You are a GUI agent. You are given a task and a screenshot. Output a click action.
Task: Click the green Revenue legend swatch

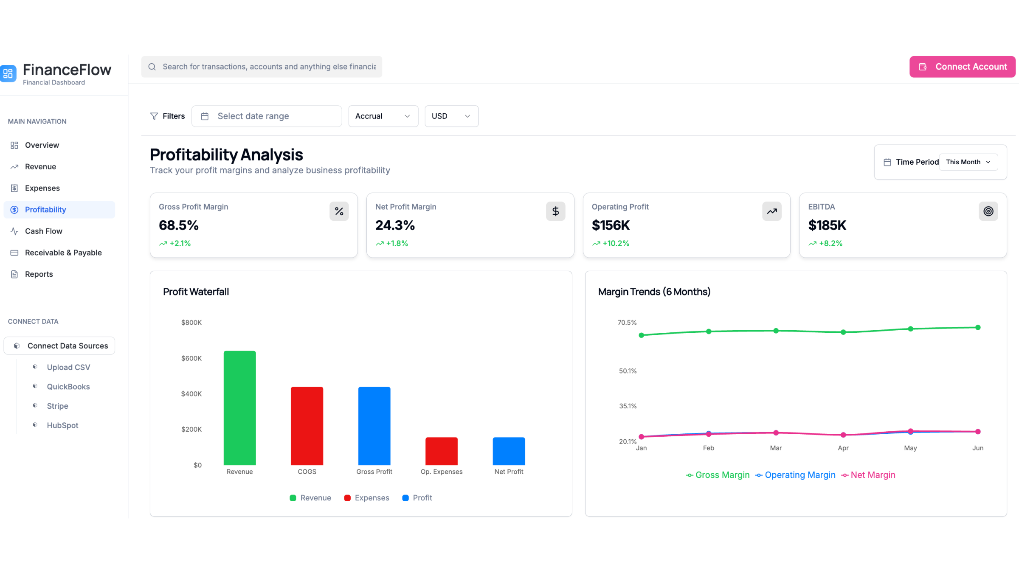click(293, 498)
